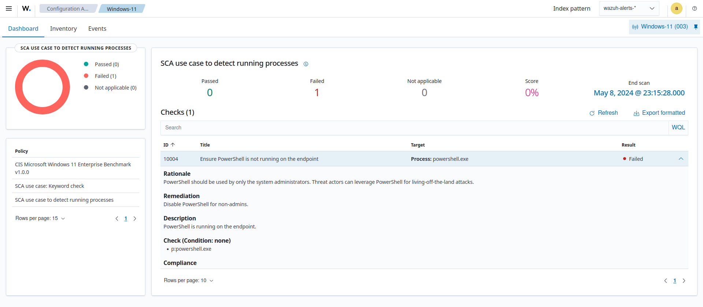Screen dimensions: 703x307
Task: Sort checks by ID column arrow
Action: (x=173, y=145)
